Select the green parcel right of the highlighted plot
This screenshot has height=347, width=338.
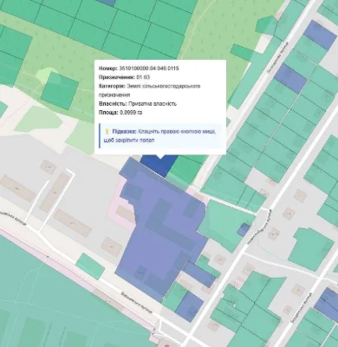(x=186, y=169)
